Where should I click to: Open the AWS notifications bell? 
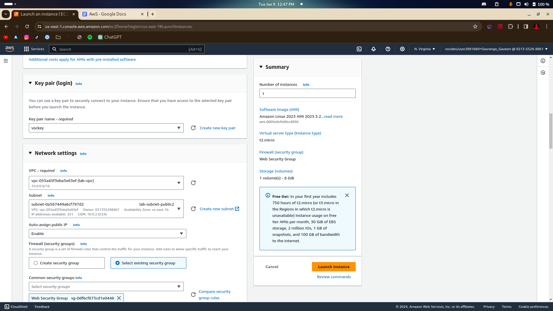click(374, 49)
